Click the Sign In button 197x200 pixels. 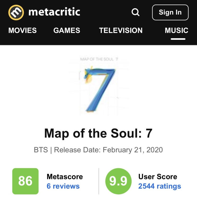tap(170, 12)
